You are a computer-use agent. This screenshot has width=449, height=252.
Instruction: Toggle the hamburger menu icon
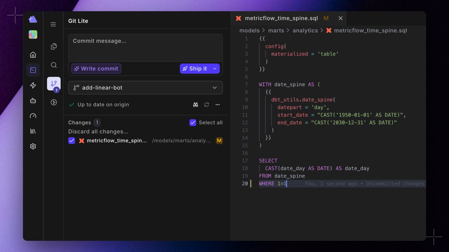[x=53, y=24]
